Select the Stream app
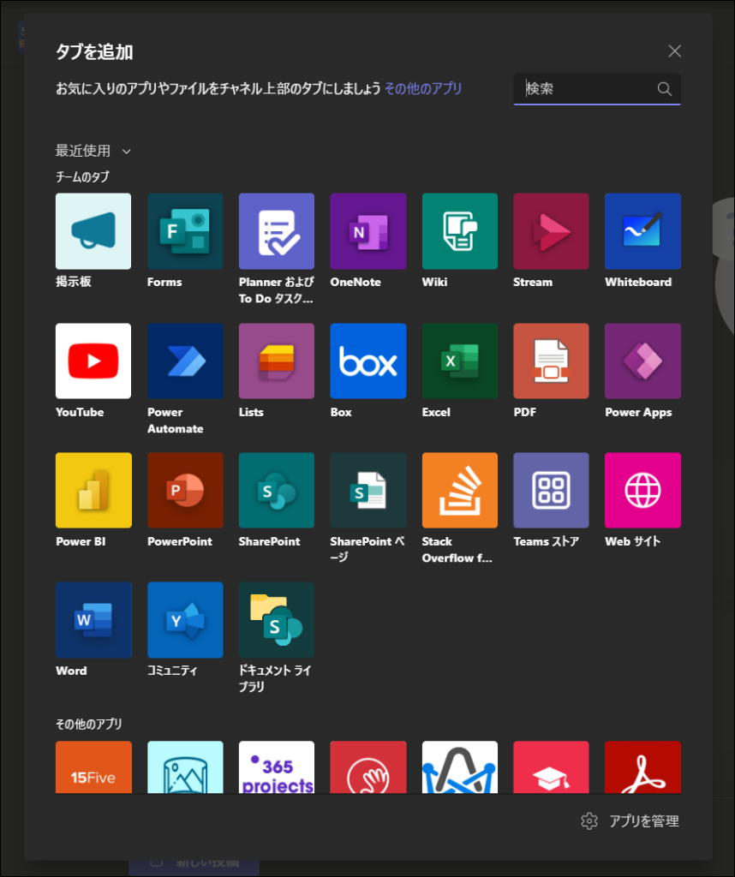This screenshot has height=877, width=735. coord(551,231)
